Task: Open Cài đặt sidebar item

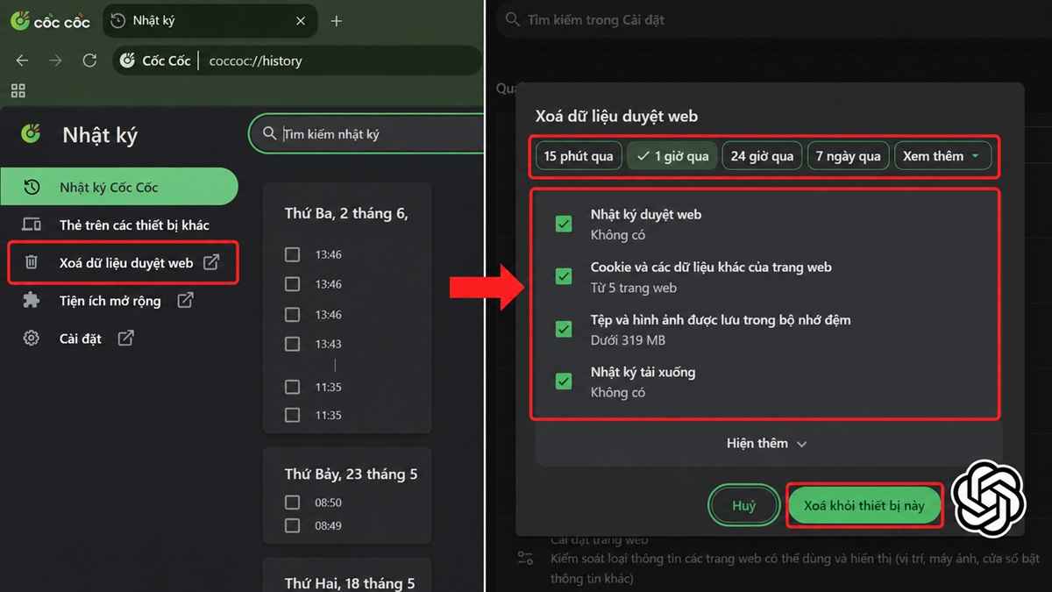Action: click(118, 338)
